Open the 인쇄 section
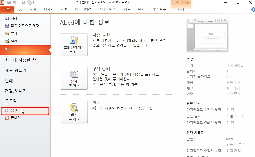 coord(9,81)
